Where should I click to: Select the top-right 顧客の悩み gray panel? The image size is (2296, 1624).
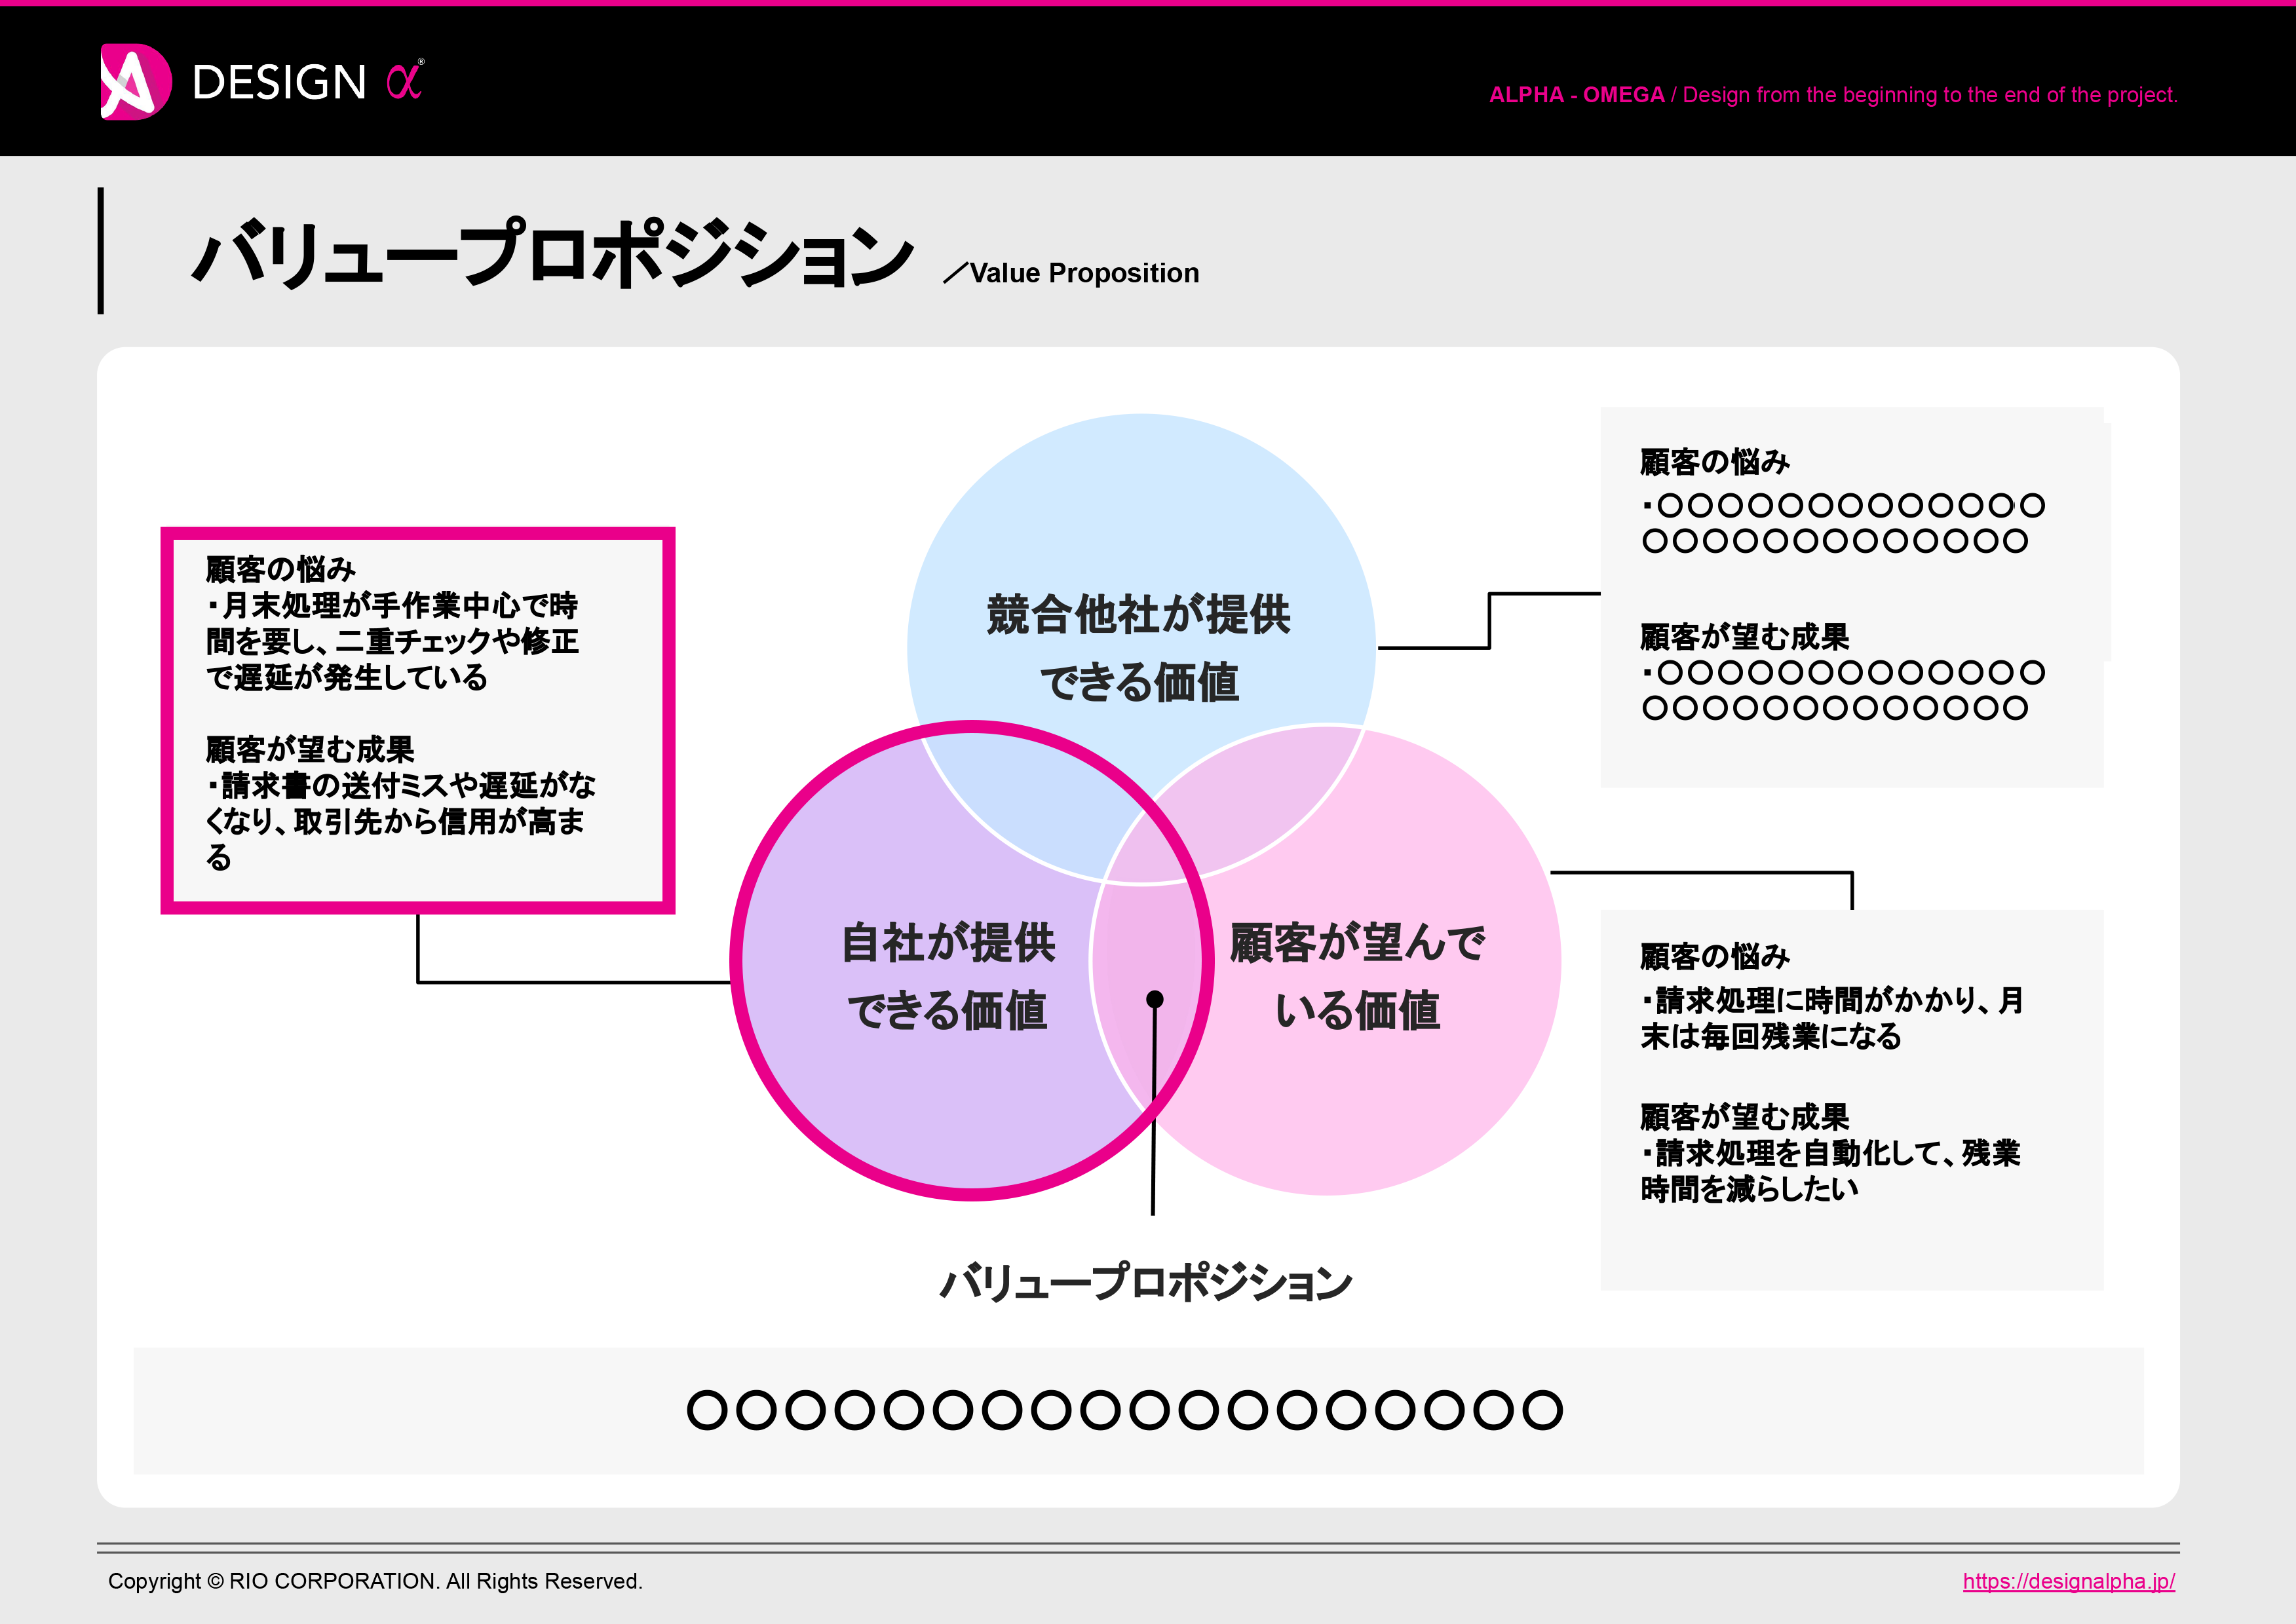pos(1855,600)
